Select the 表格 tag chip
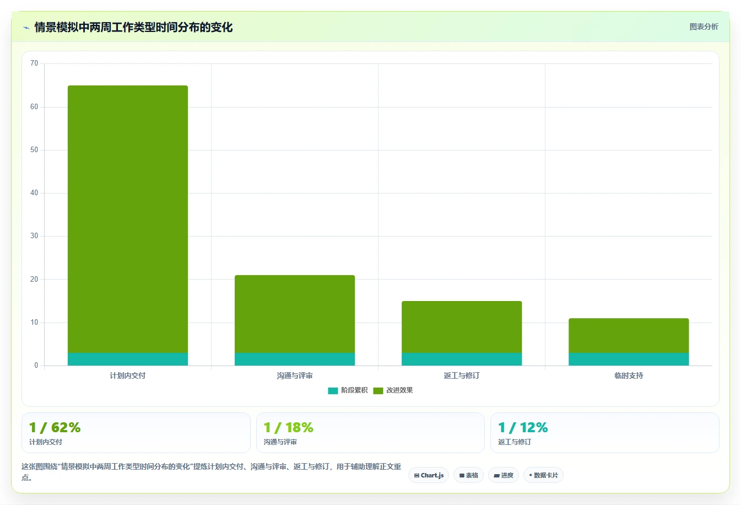Viewport: 741px width, 505px height. (468, 475)
